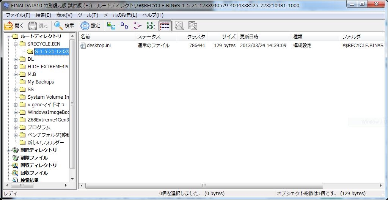Expand the WindowsImageBackup folder node
This screenshot has height=200, width=388.
click(16, 112)
